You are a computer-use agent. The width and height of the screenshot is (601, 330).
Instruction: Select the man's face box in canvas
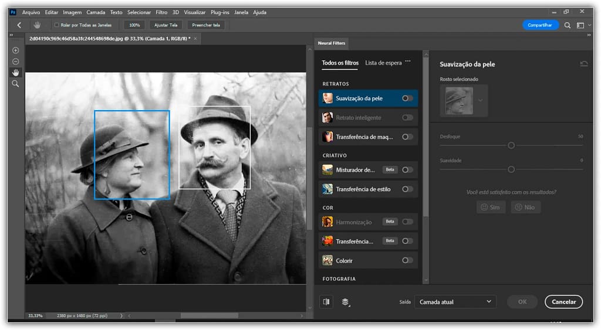tap(214, 147)
